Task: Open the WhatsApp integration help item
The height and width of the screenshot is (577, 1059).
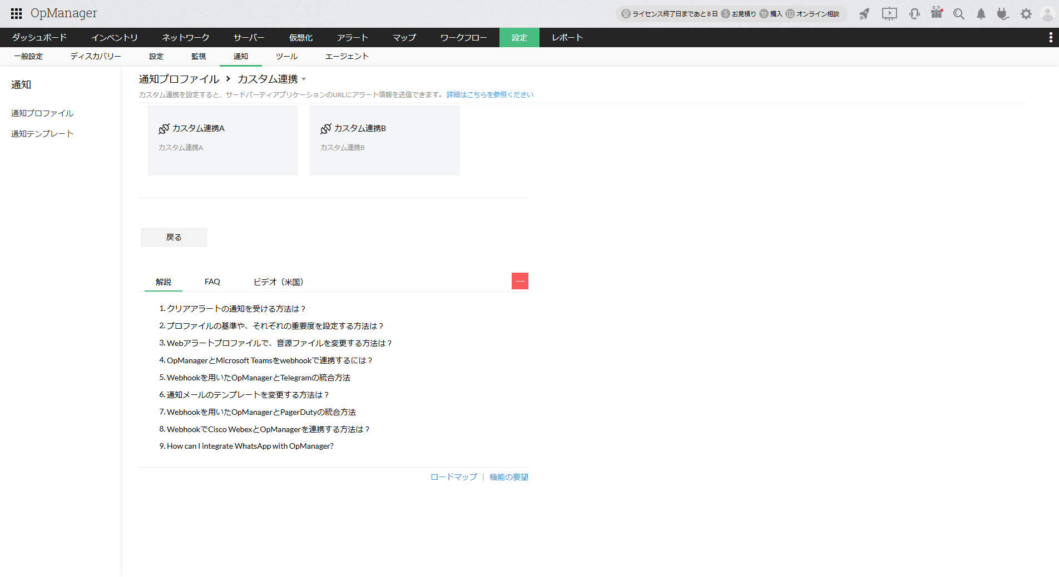Action: pos(250,446)
